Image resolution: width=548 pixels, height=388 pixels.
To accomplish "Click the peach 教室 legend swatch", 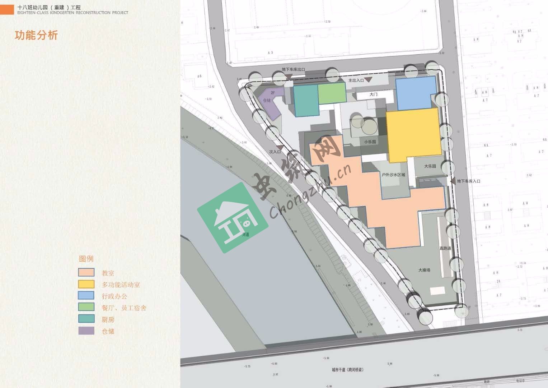I will point(86,272).
